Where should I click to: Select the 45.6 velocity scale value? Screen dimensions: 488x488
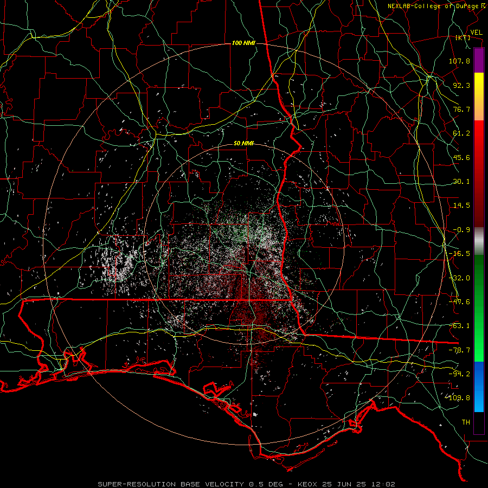[461, 157]
